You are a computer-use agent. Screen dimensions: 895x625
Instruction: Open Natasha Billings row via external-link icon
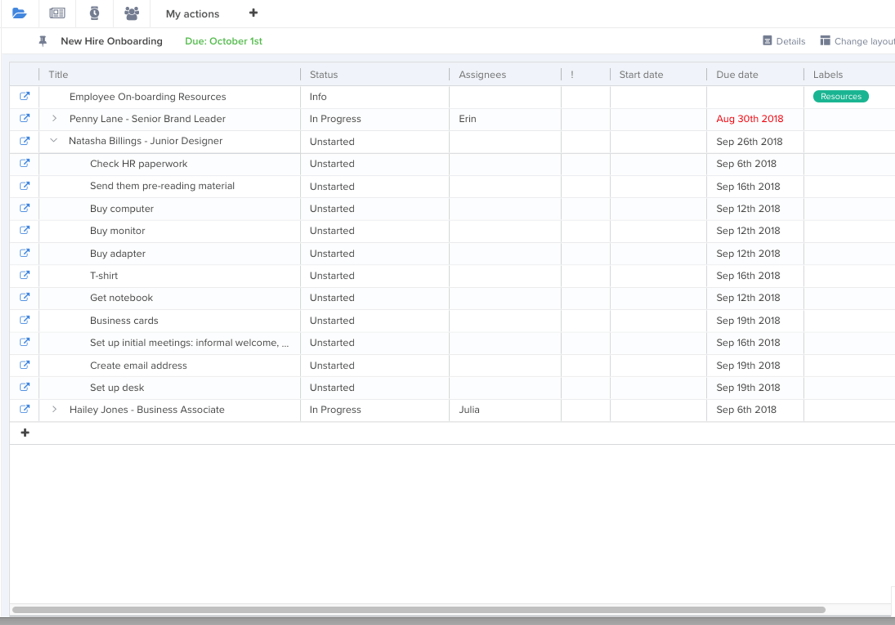(25, 141)
